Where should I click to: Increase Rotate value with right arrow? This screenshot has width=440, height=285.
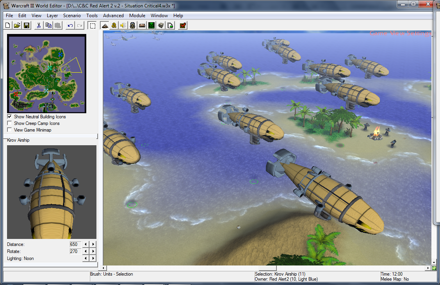93,251
